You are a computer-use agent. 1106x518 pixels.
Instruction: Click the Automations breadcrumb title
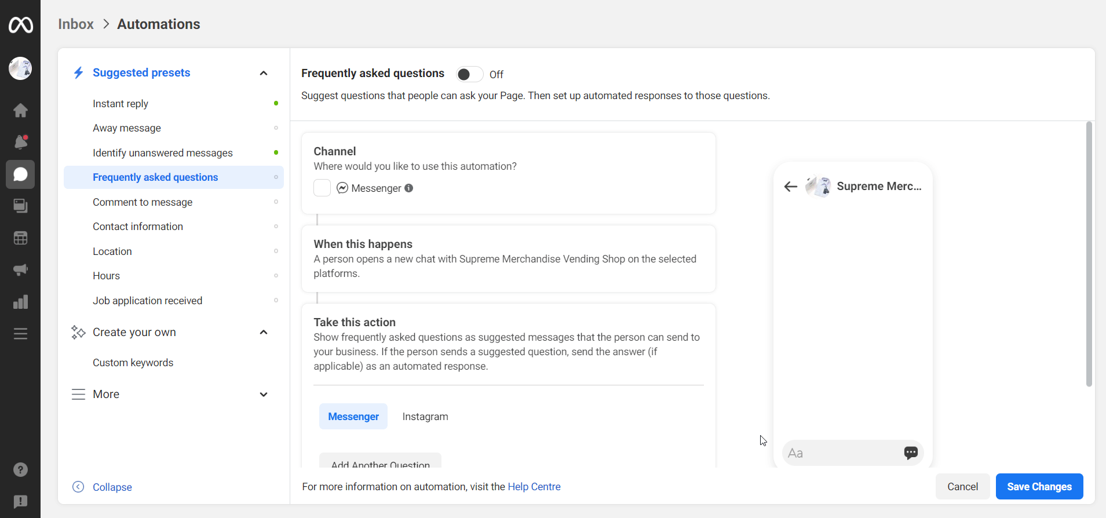(159, 24)
